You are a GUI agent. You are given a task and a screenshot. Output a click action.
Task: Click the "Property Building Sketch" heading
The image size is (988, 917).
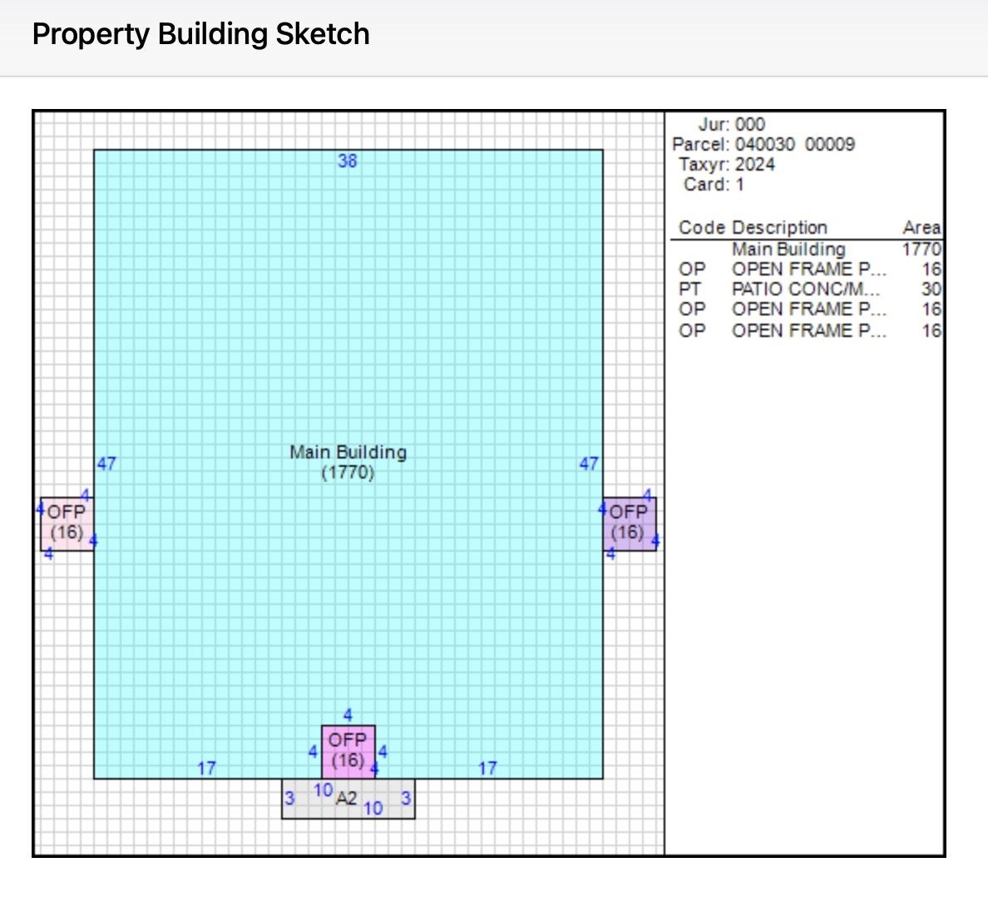tap(200, 34)
